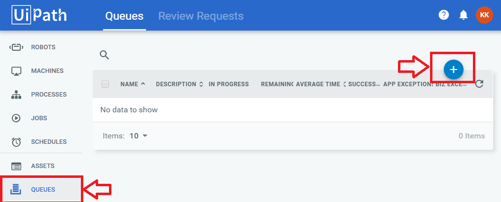Refresh the queues table
This screenshot has height=202, width=501.
click(479, 84)
